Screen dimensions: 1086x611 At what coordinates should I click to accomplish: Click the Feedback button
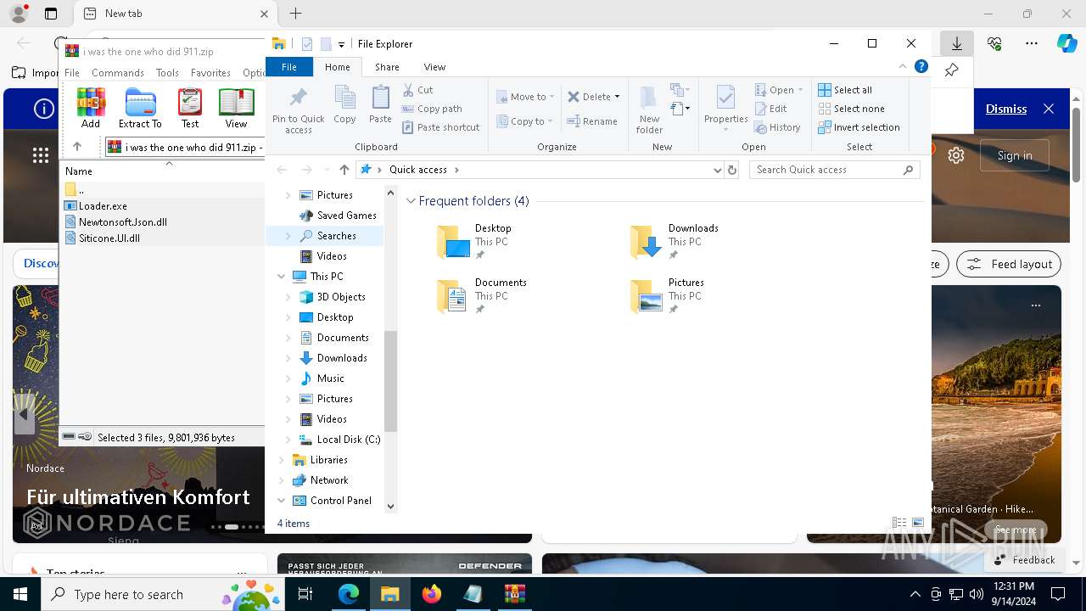pos(1024,559)
